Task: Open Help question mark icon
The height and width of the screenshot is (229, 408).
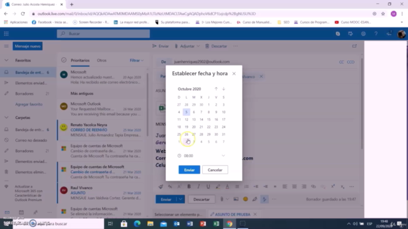Action: 376,34
